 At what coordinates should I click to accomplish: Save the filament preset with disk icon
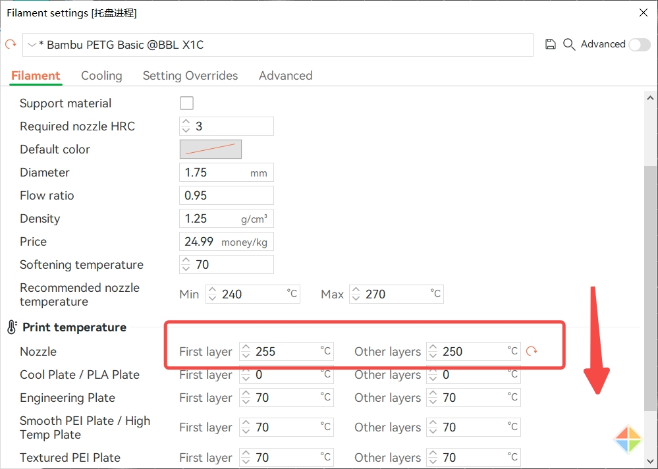(550, 44)
